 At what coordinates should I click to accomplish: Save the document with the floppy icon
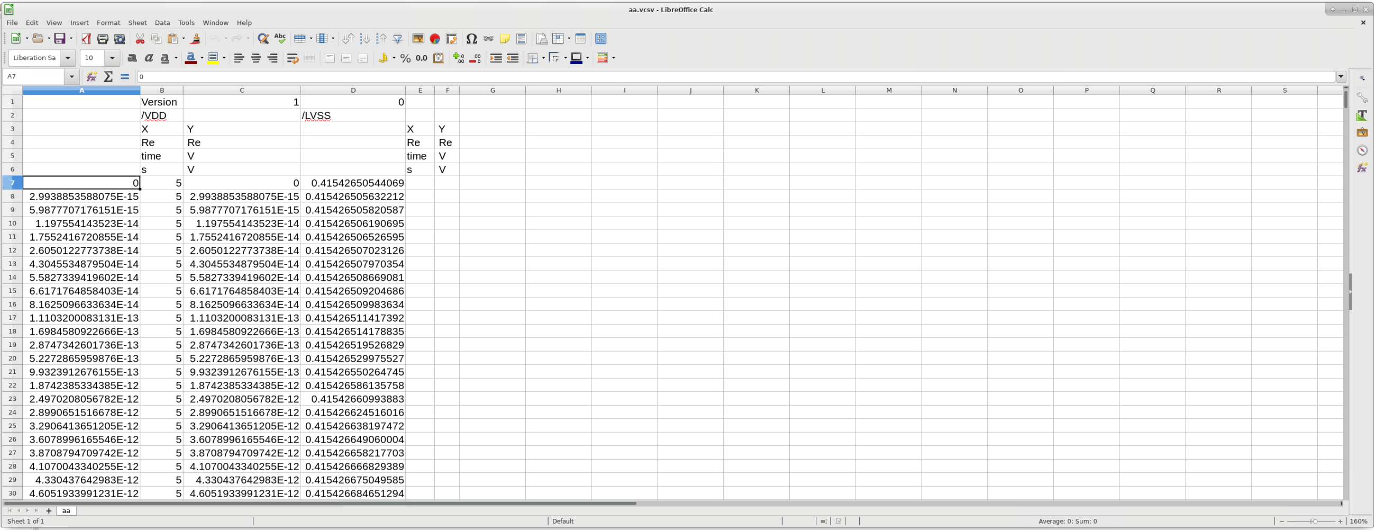[60, 39]
